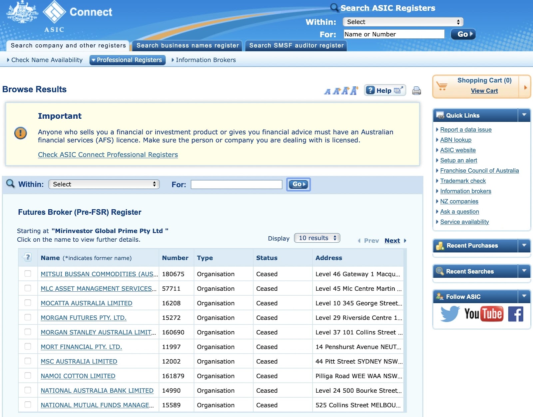The height and width of the screenshot is (417, 533).
Task: Open Check ASIC Connect Professional Registers link
Action: [108, 155]
